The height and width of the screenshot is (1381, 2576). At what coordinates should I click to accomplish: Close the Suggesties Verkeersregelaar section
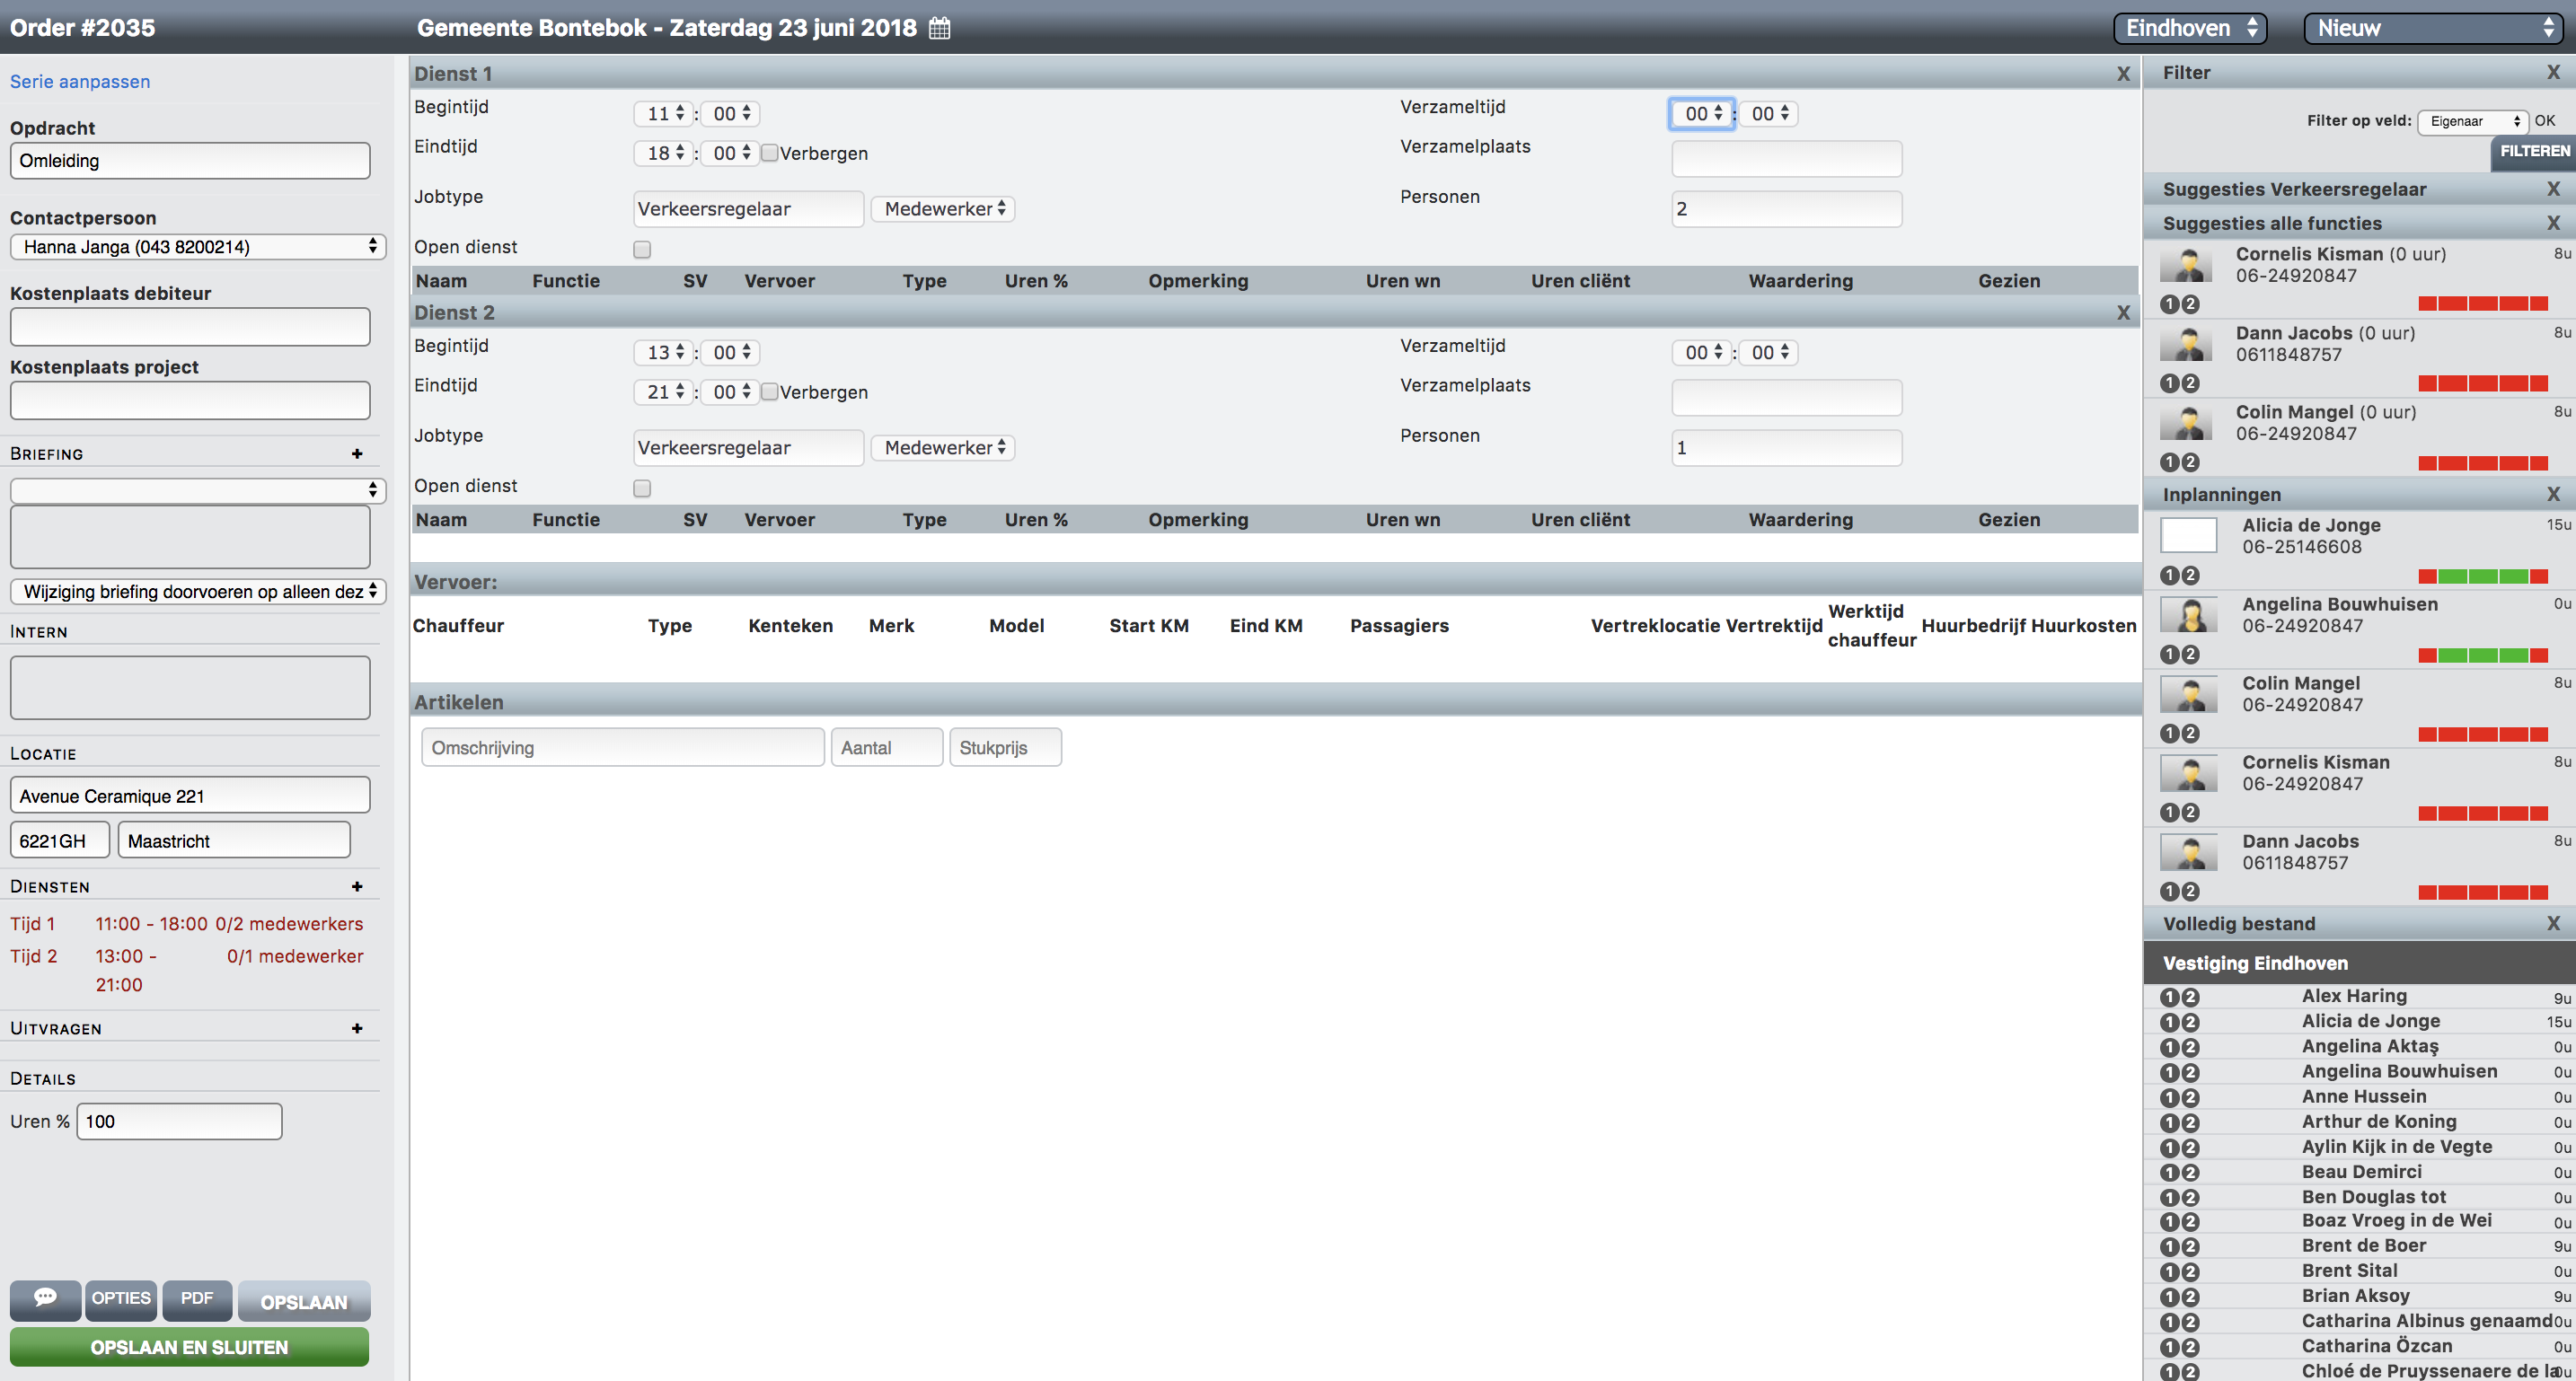(2552, 189)
